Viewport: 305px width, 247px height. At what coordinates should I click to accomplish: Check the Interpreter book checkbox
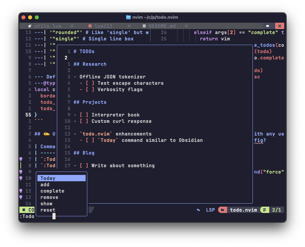tap(84, 115)
